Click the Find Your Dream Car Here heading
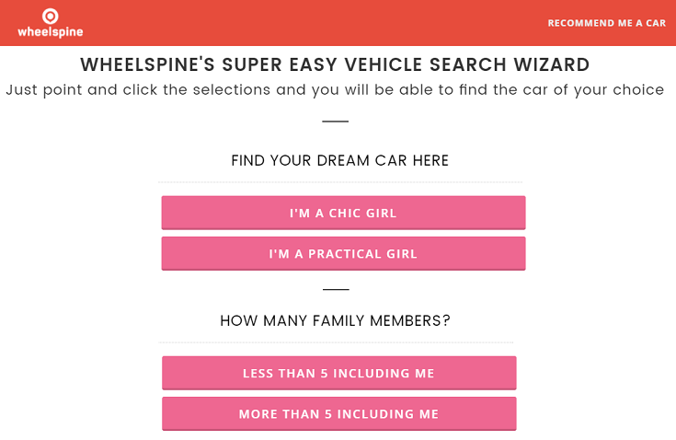Viewport: 676px width, 440px height. [x=339, y=161]
